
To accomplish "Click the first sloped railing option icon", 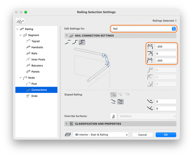I will [x=113, y=95].
